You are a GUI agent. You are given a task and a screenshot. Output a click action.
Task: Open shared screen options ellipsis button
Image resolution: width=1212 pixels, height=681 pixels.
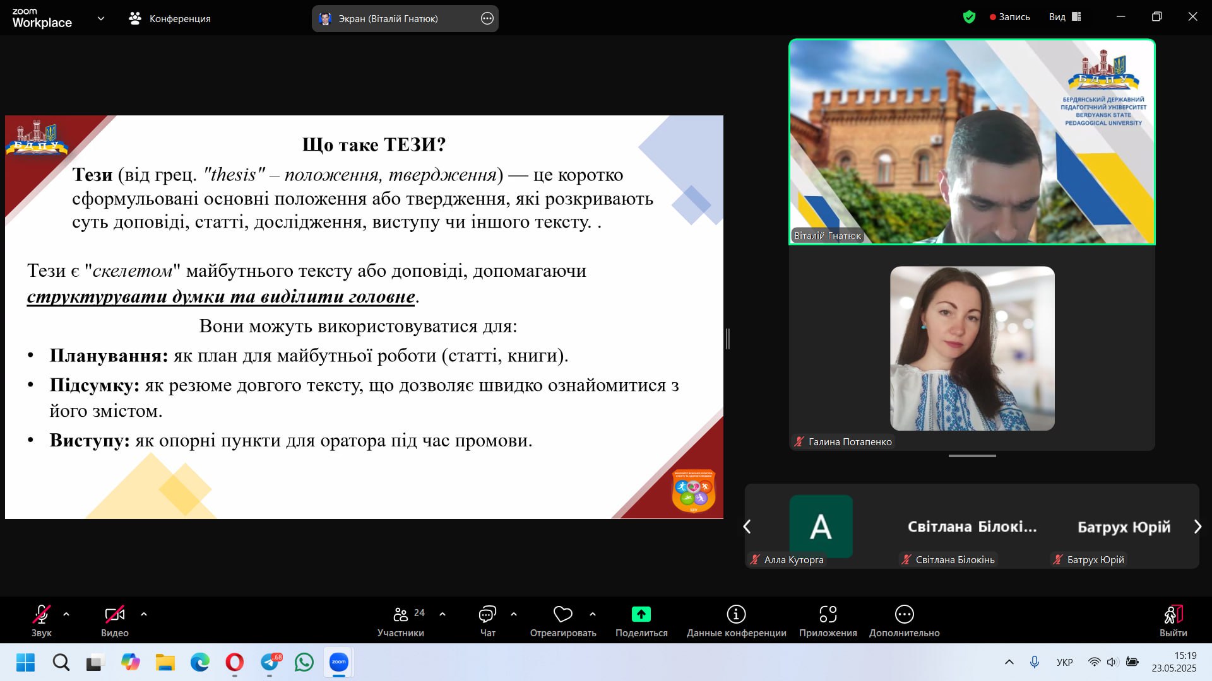point(487,18)
